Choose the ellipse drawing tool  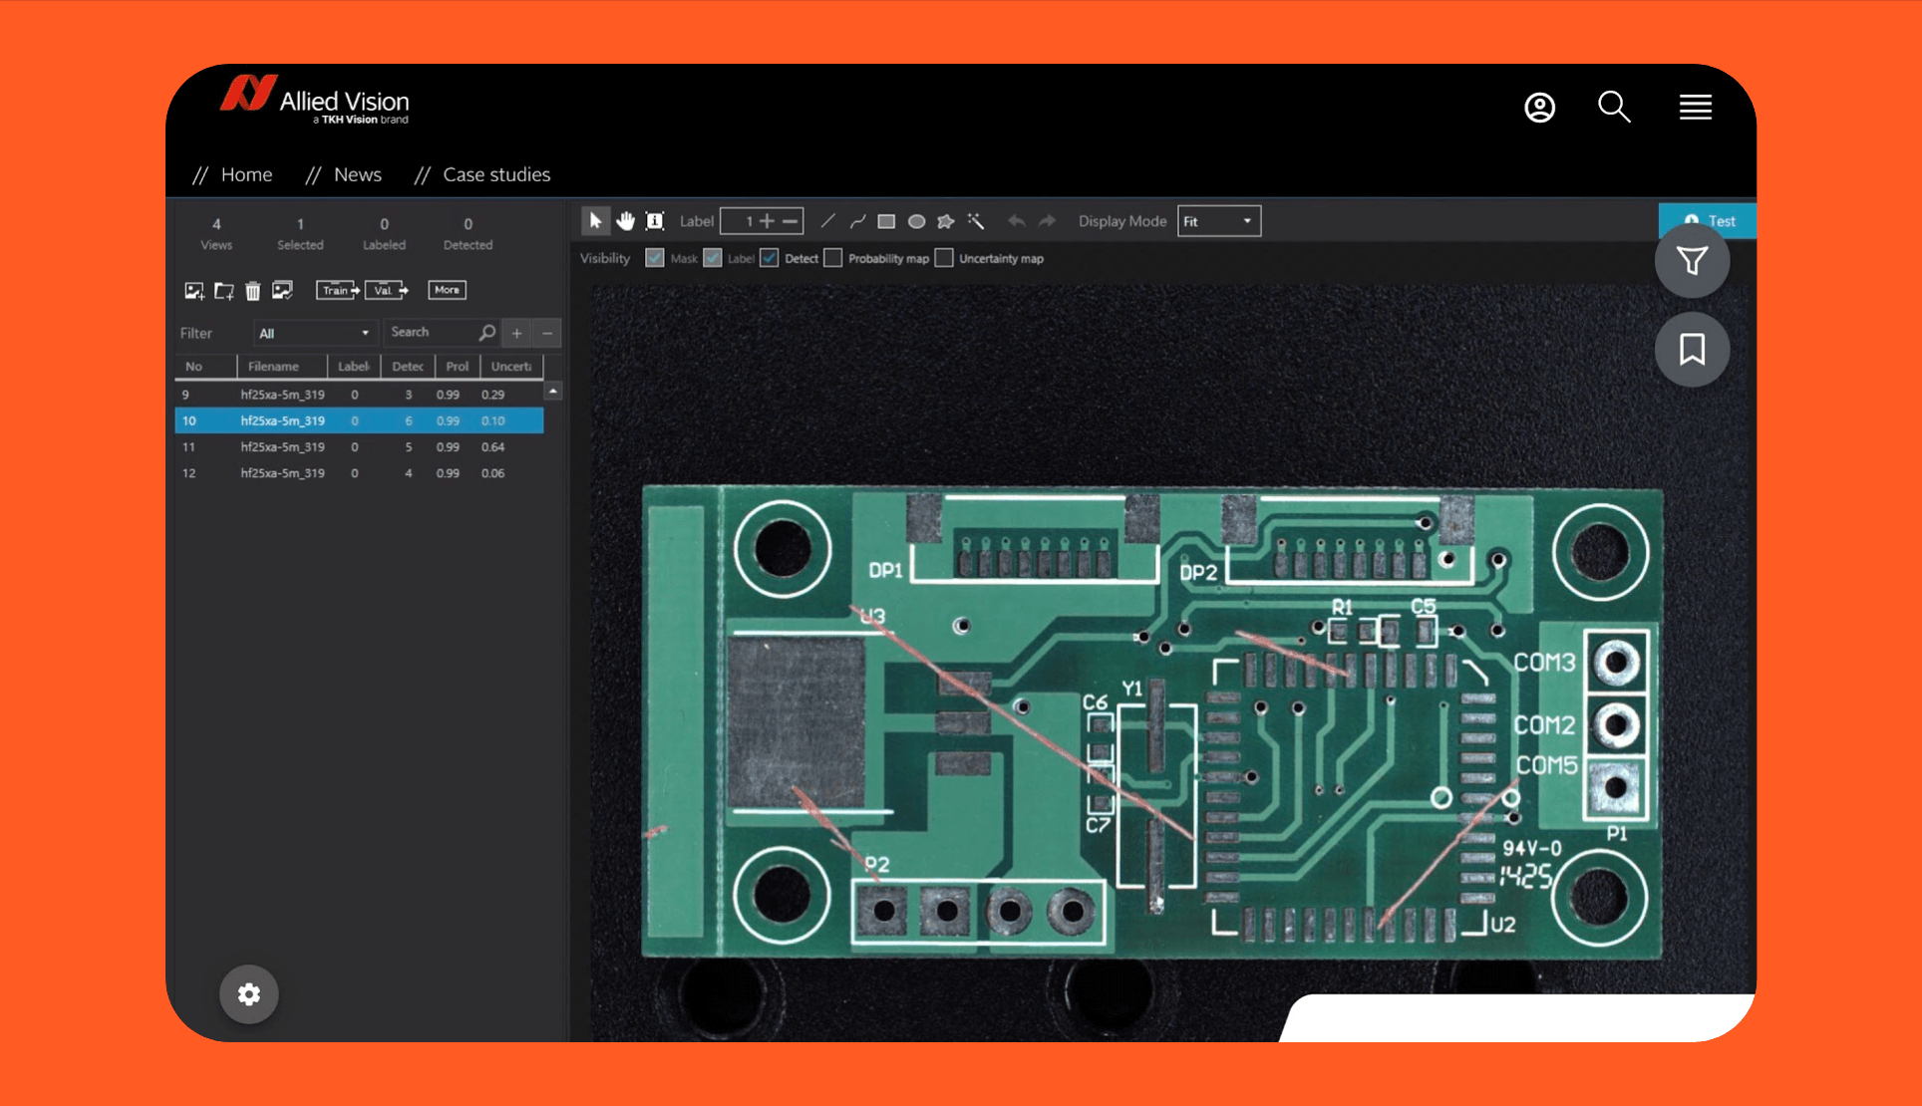[x=916, y=221]
